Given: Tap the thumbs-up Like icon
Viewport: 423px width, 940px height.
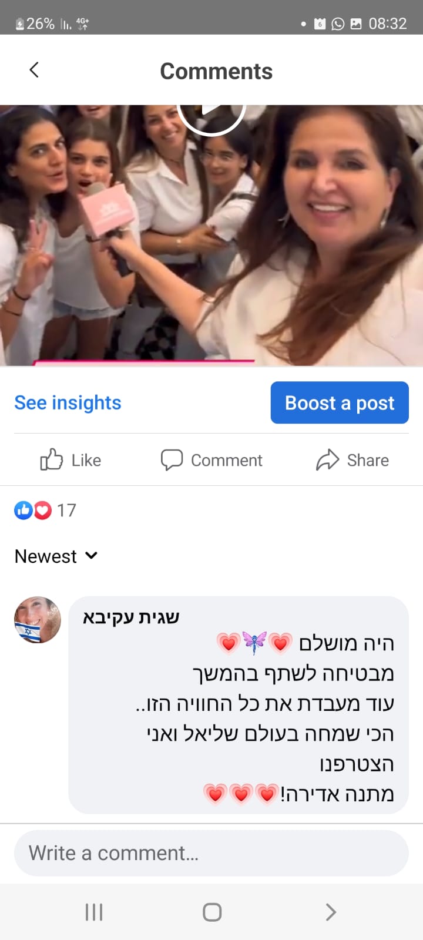Looking at the screenshot, I should point(51,460).
